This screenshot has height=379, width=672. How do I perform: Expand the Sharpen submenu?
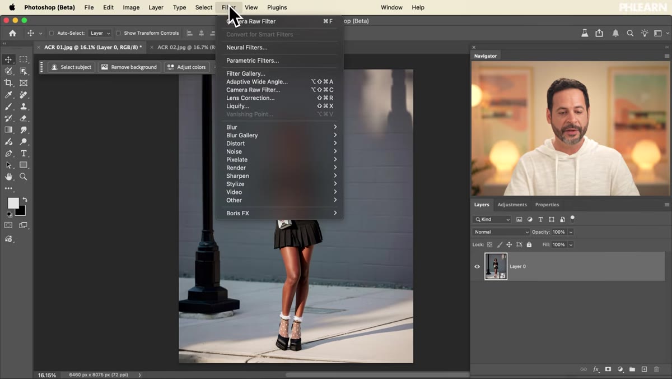point(280,176)
